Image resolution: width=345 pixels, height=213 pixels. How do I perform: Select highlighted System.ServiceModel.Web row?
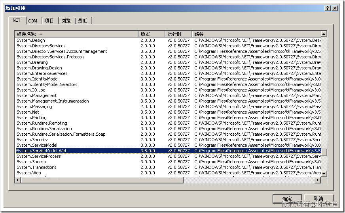pos(169,151)
